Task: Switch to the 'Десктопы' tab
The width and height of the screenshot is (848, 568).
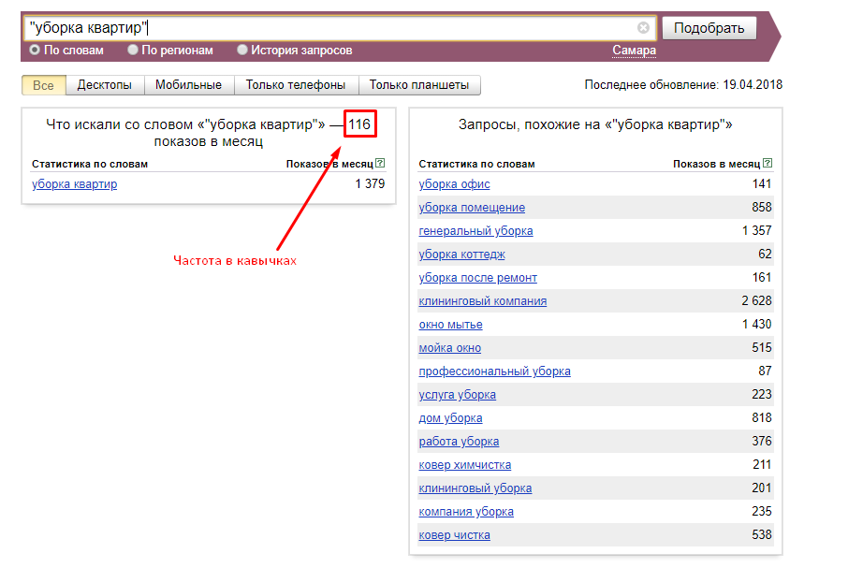Action: (104, 85)
